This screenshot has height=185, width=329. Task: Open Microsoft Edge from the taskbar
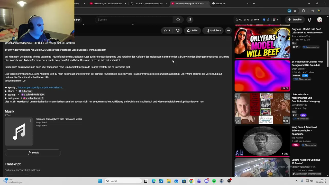tap(153, 181)
